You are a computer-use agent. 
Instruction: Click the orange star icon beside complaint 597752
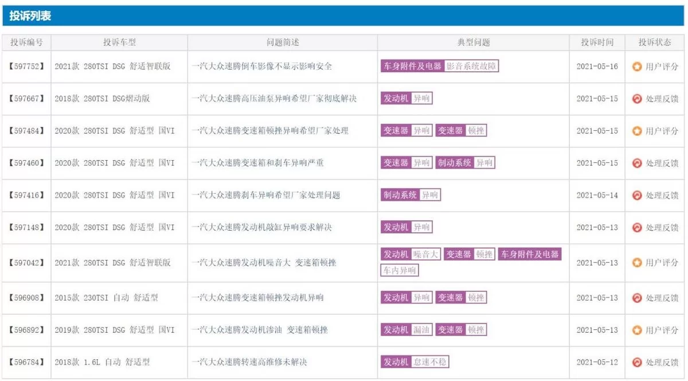[639, 66]
